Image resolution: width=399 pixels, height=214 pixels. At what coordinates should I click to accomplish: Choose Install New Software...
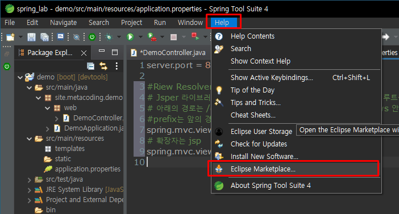pos(297,157)
